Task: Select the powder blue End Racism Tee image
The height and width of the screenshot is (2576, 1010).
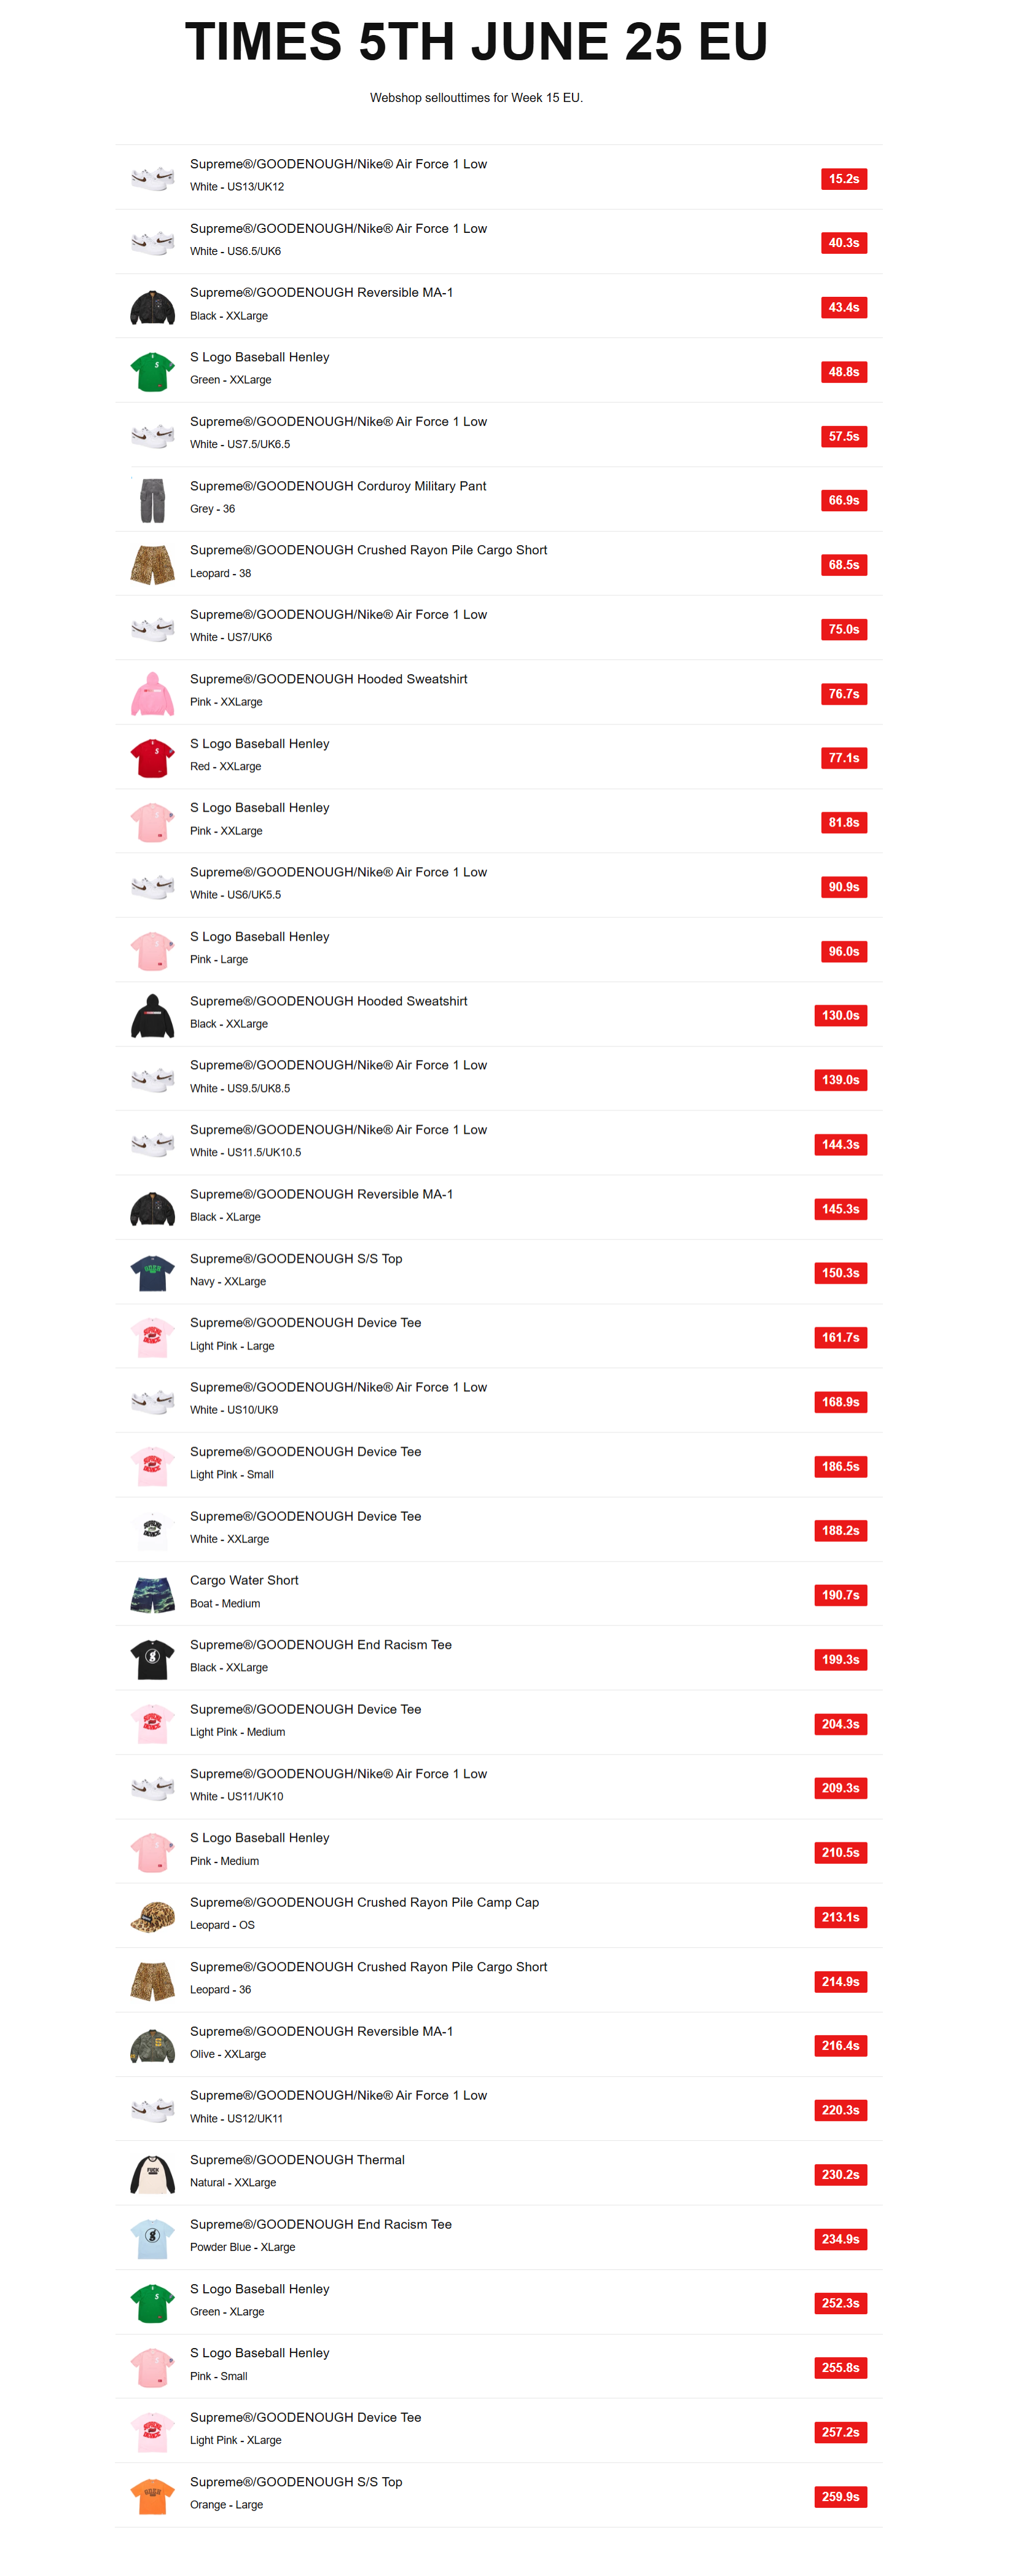Action: (x=152, y=2239)
